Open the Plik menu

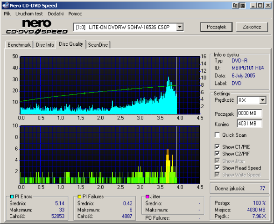(7, 14)
